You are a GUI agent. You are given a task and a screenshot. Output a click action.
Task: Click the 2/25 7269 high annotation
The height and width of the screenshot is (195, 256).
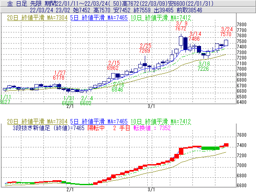(145, 48)
